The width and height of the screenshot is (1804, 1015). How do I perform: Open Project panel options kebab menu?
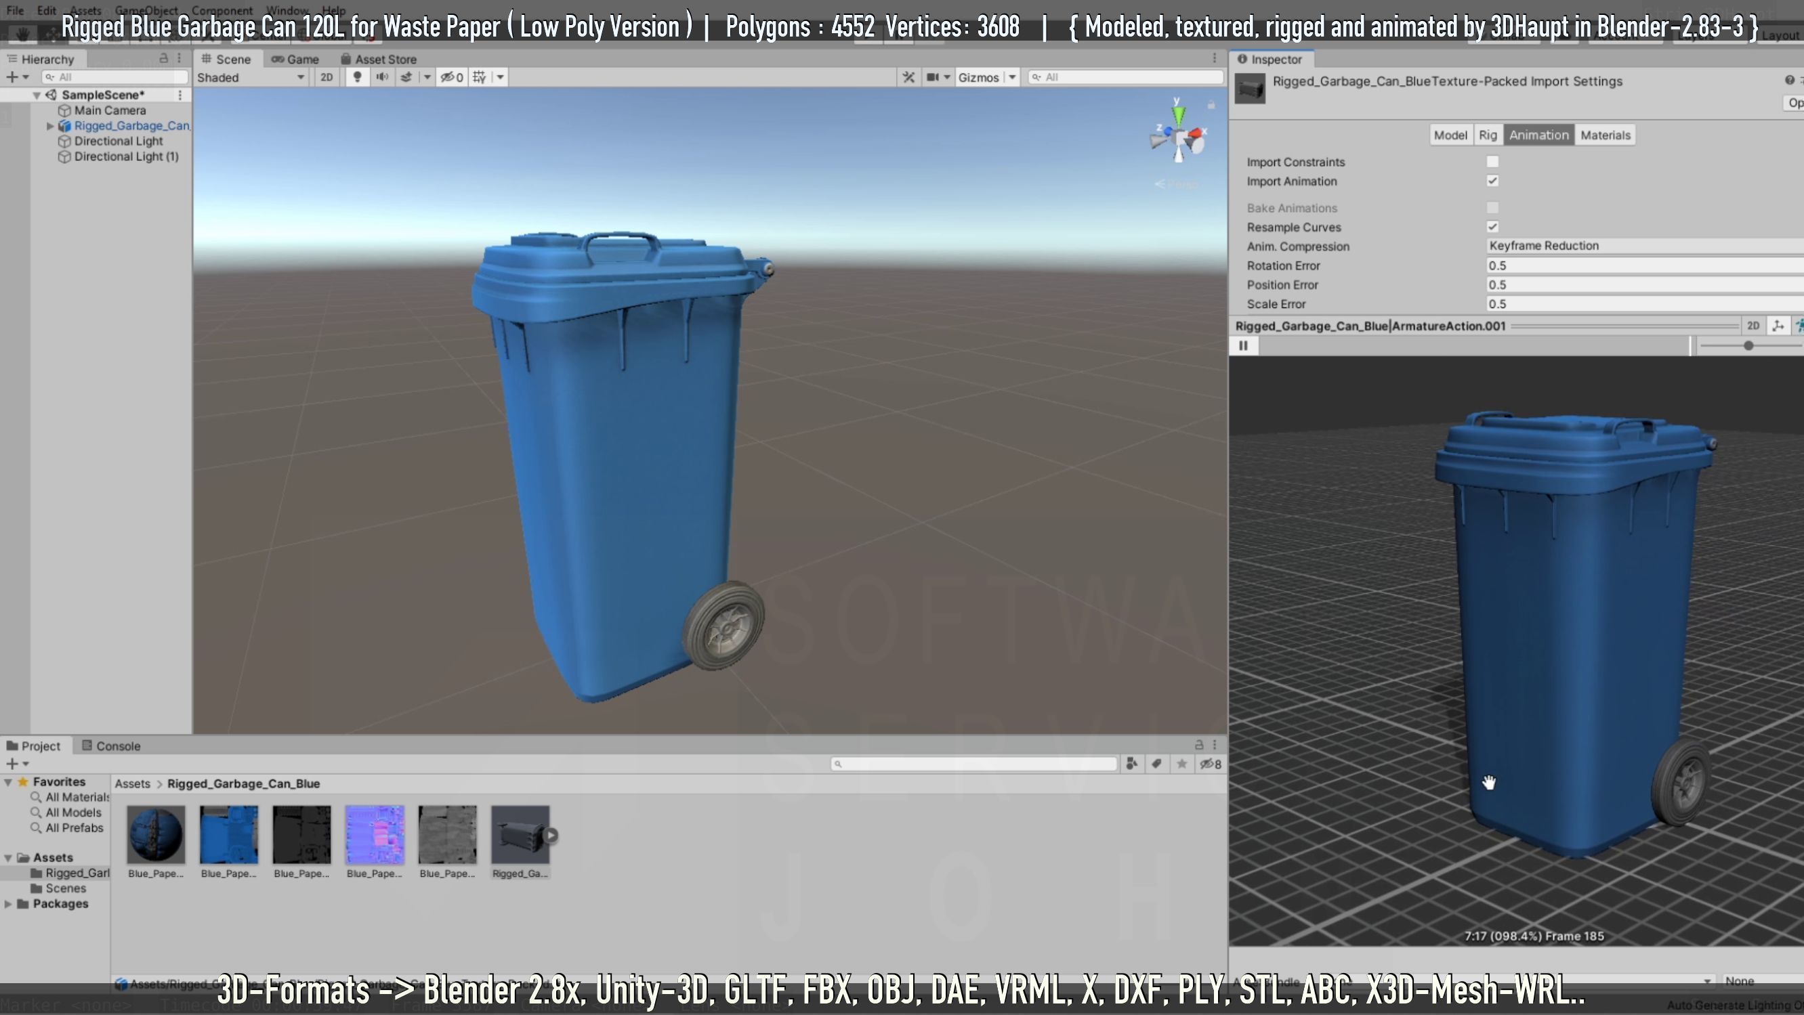click(x=1215, y=744)
